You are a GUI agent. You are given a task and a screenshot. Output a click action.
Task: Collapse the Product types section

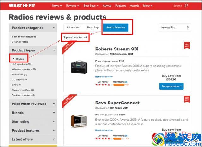coord(33,50)
